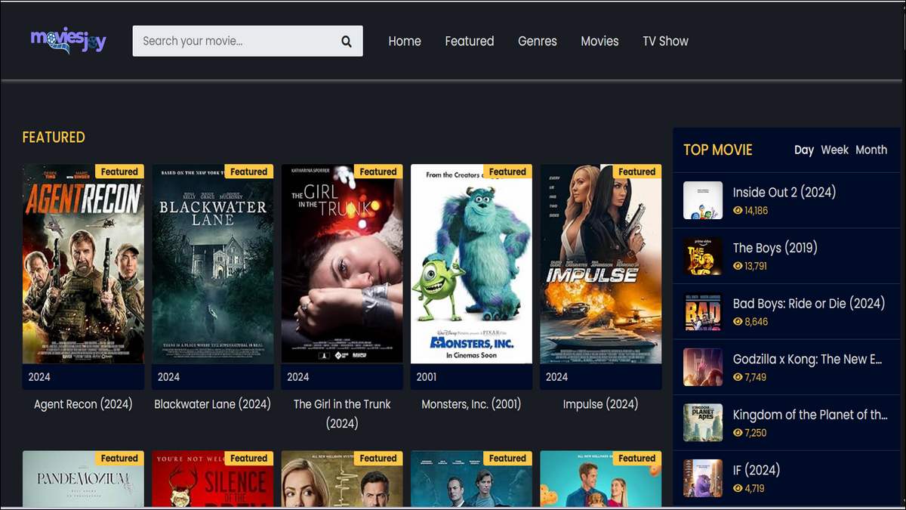Open the Pandemonium poster

[83, 479]
